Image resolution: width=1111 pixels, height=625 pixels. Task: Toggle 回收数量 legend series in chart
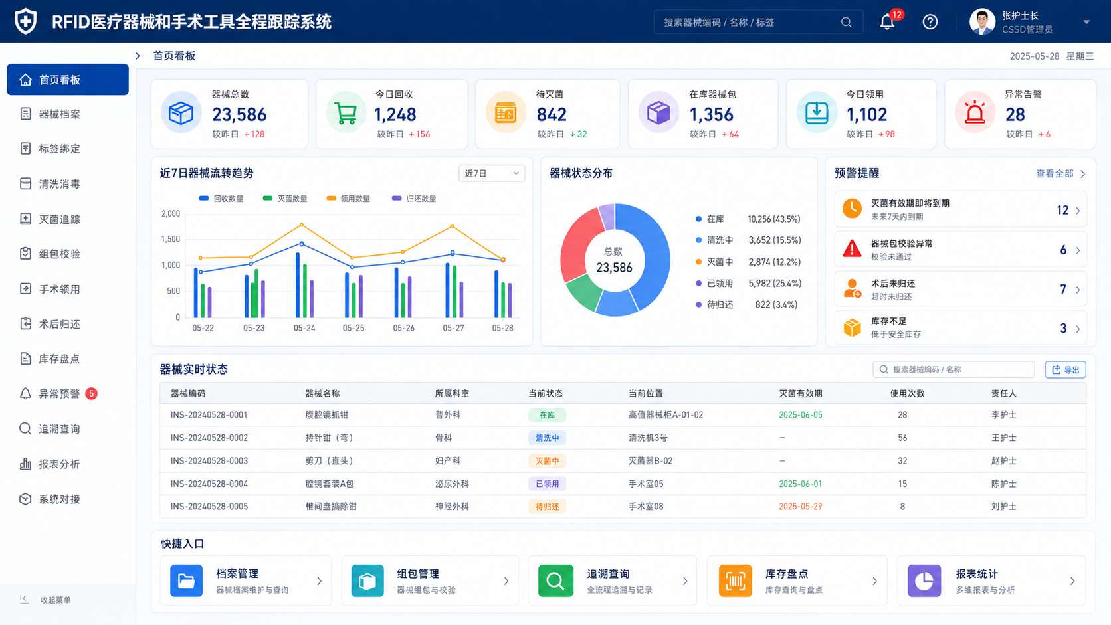coord(221,199)
